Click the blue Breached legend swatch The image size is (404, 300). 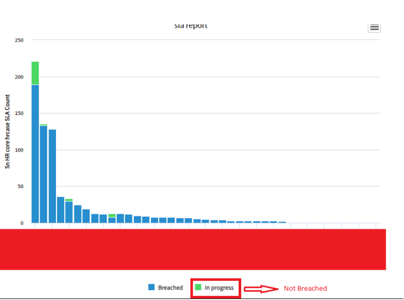click(x=152, y=287)
